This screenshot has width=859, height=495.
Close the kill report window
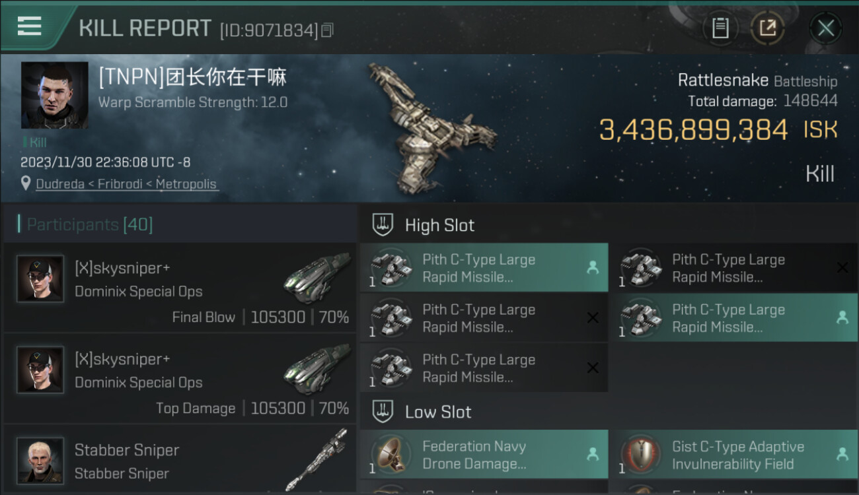(825, 28)
